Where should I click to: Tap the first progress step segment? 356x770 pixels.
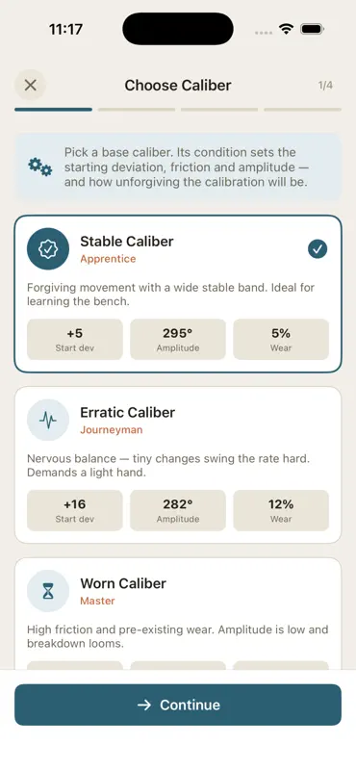(53, 110)
